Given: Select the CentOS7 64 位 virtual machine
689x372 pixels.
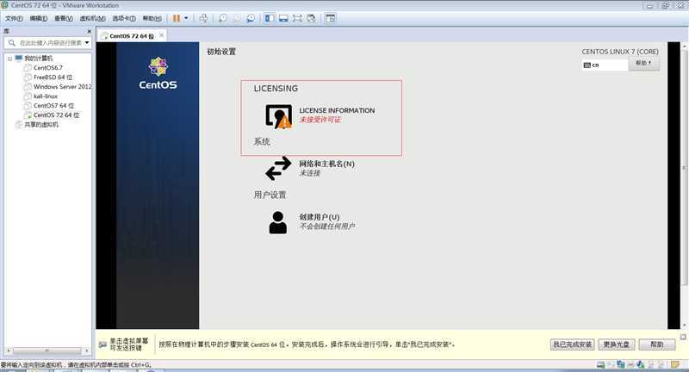Looking at the screenshot, I should (53, 105).
